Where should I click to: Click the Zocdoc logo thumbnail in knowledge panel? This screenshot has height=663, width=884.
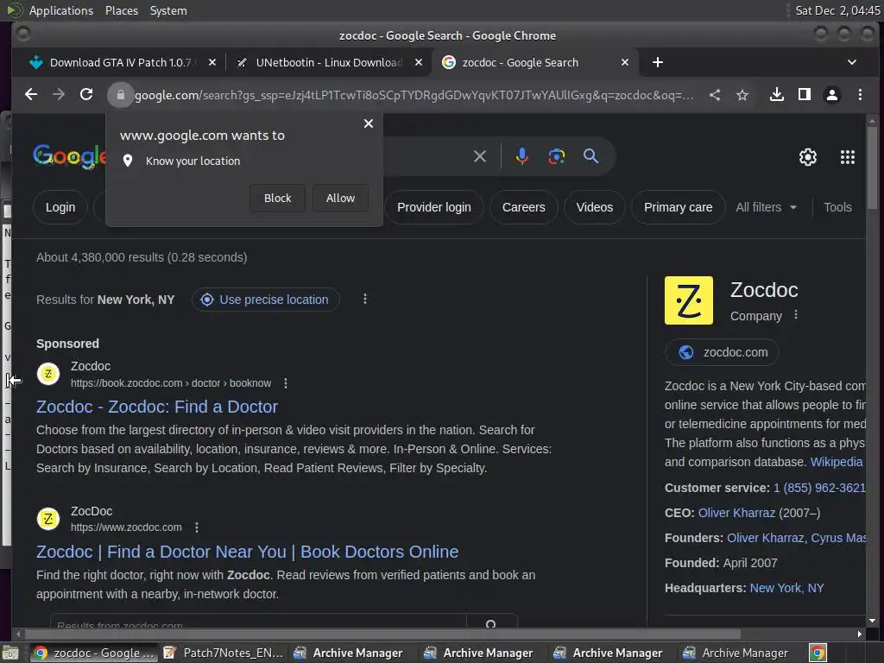tap(688, 300)
